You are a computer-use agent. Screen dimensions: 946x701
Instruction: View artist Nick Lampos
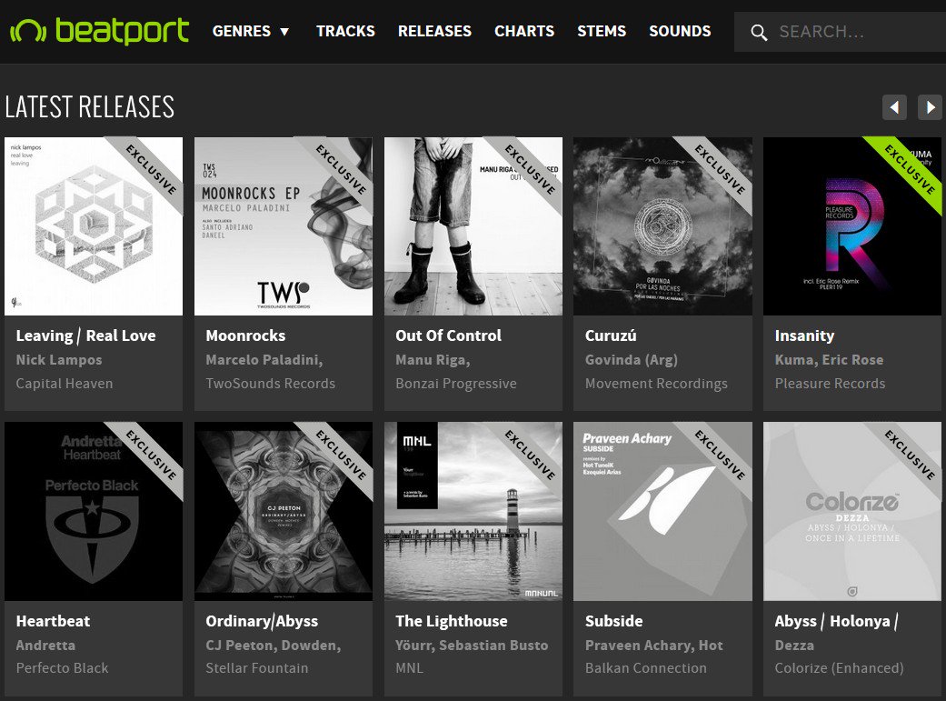click(59, 360)
